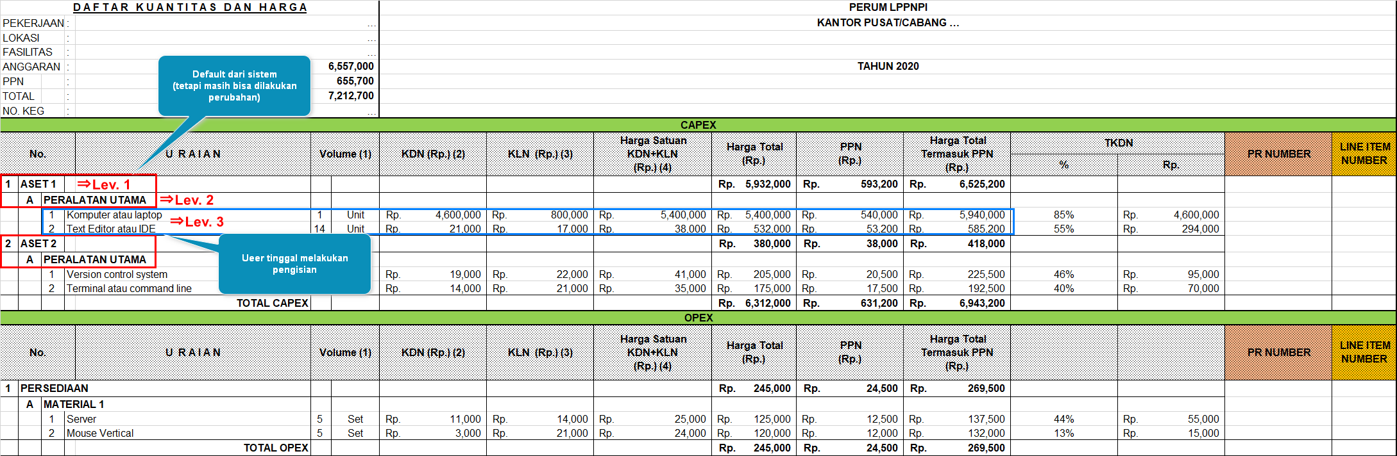1397x456 pixels.
Task: Select the 'ASET 2' row label
Action: tap(38, 243)
